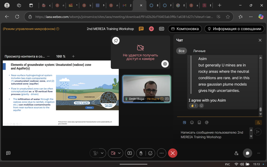The image size is (267, 167).
Task: Open the participants list icon
Action: coord(236,153)
